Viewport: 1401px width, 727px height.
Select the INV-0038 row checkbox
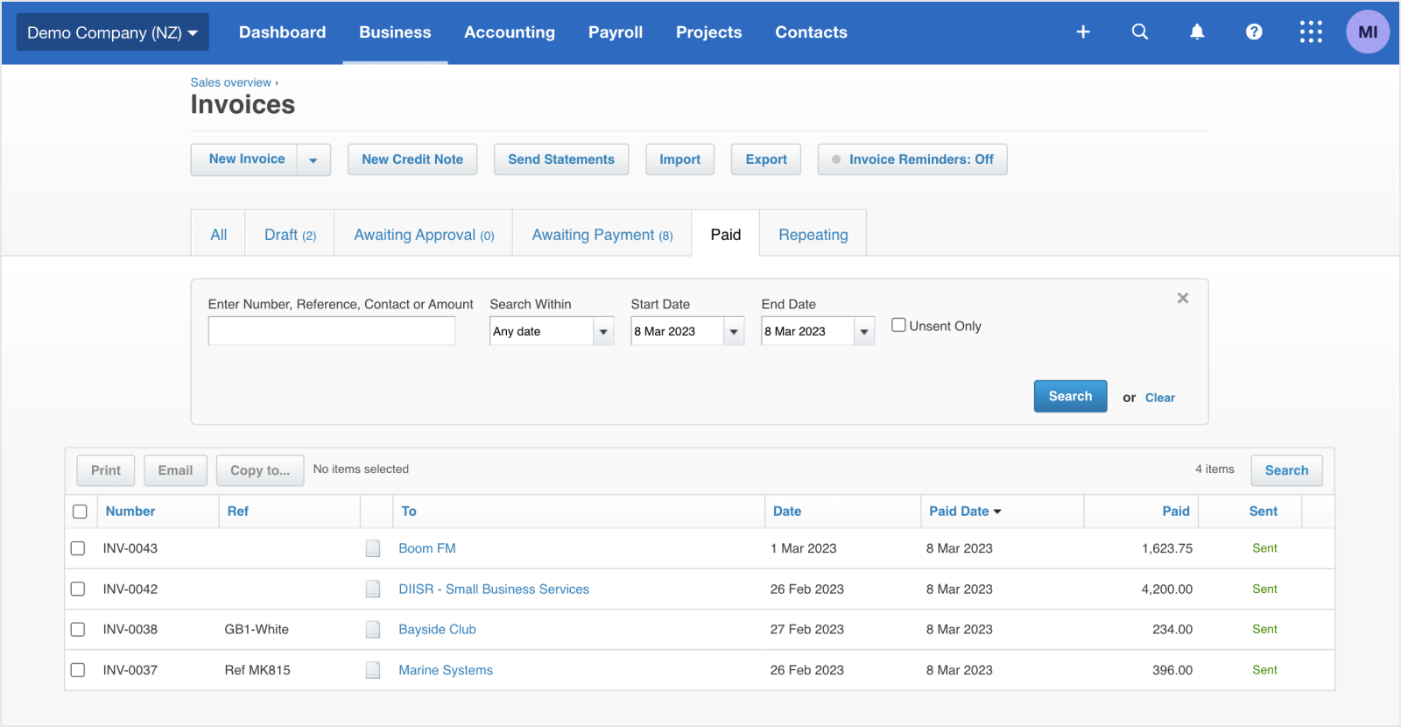tap(78, 629)
